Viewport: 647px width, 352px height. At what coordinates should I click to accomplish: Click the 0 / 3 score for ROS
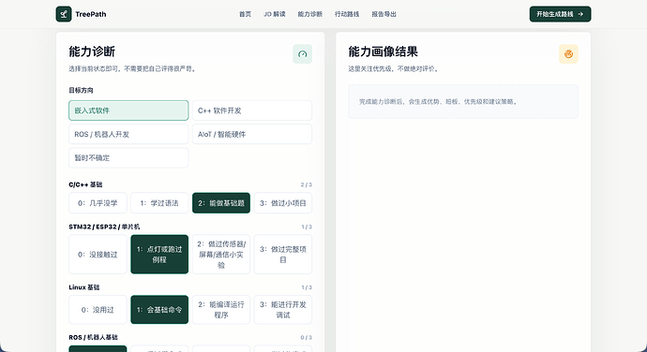[307, 337]
